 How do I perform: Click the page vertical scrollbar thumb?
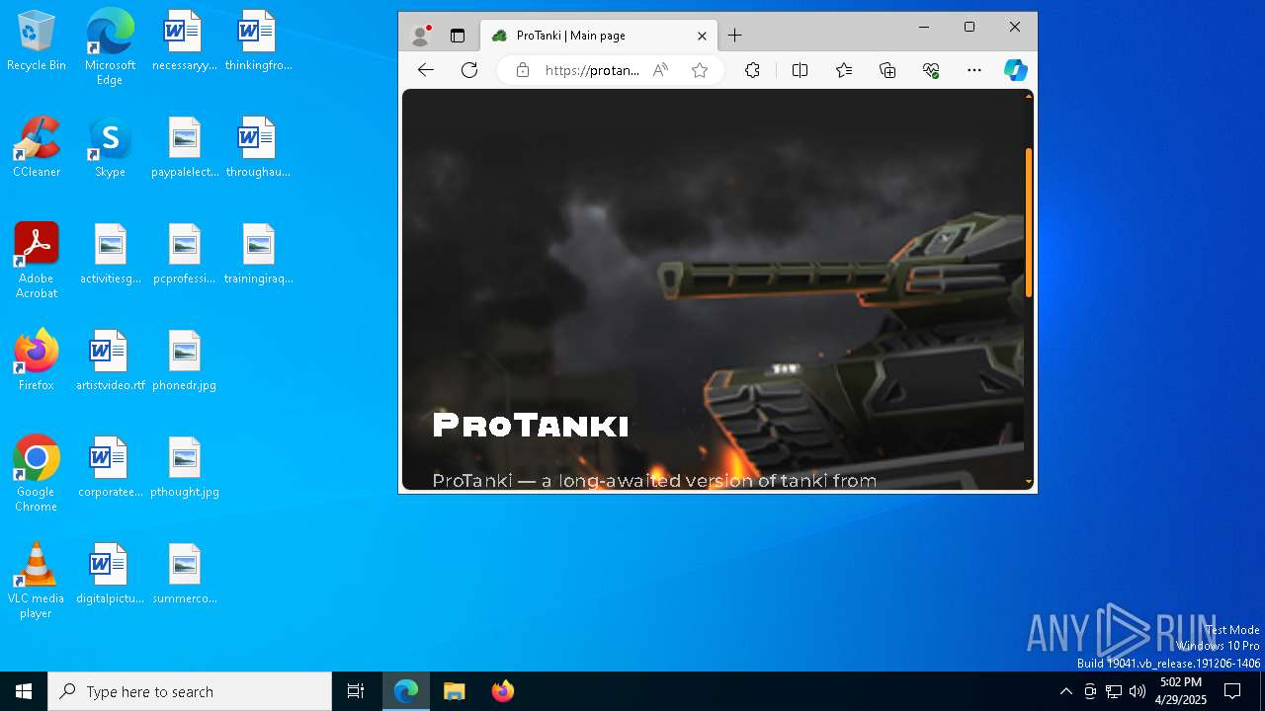1029,222
